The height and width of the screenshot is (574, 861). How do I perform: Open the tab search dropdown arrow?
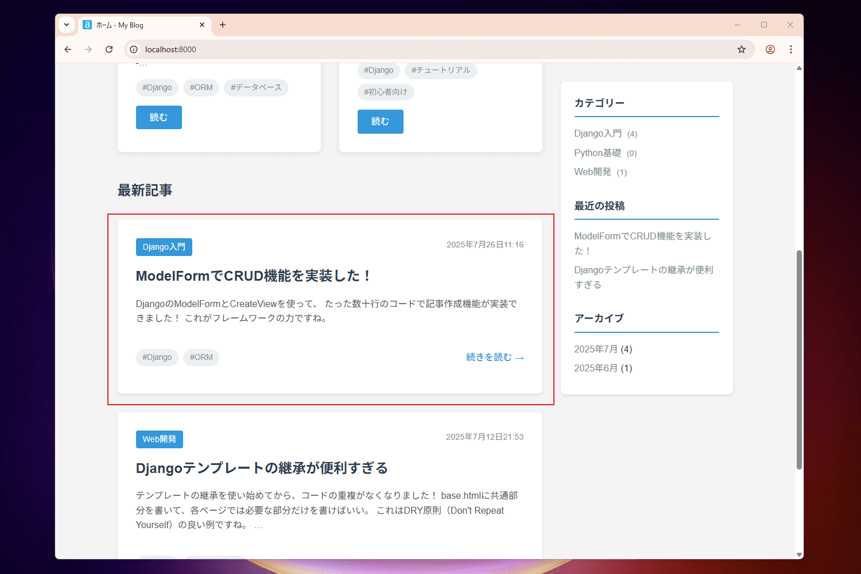point(67,25)
